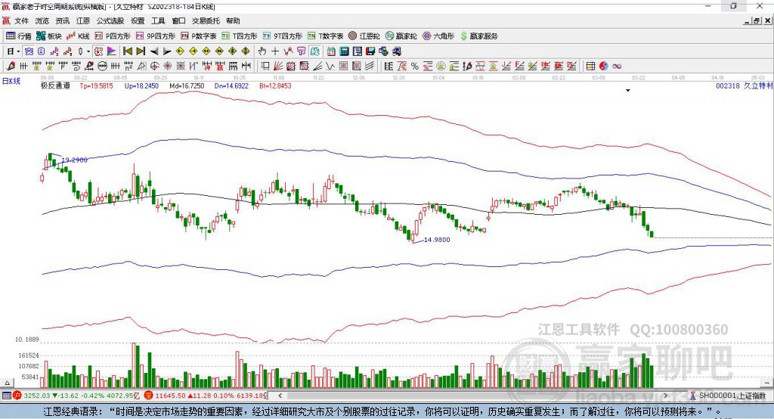This screenshot has width=774, height=419.
Task: Switch to the K线 candlestick chart
Action: (78, 36)
